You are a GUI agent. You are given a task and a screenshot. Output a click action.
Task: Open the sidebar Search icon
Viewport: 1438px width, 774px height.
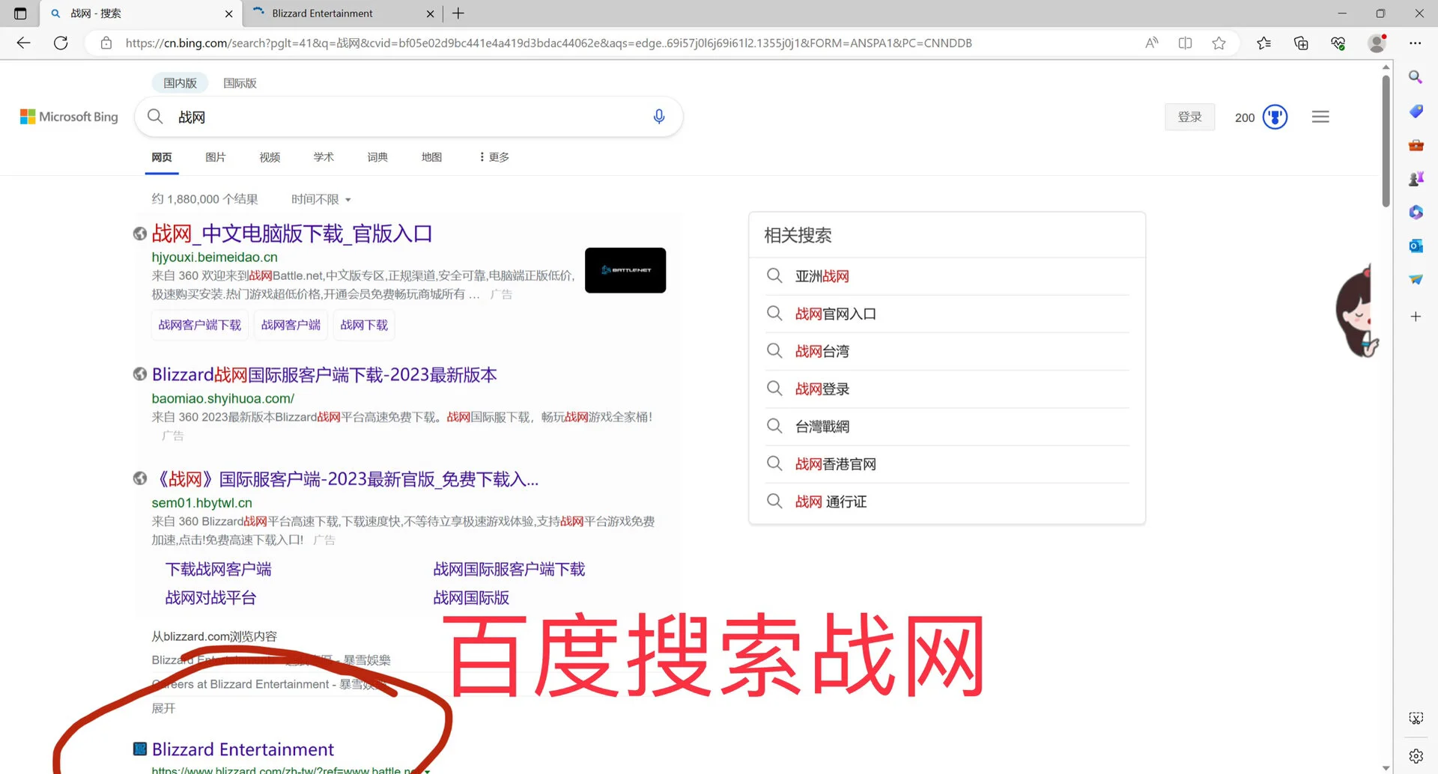pos(1416,77)
